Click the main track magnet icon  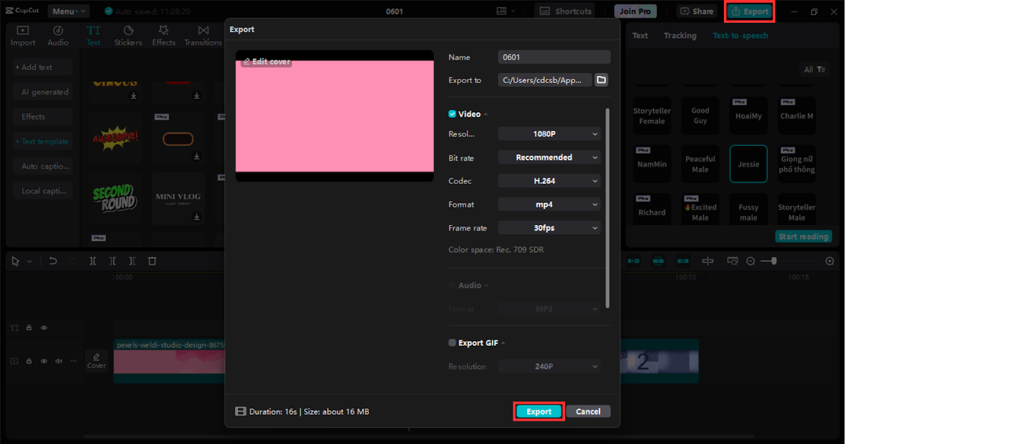(634, 261)
